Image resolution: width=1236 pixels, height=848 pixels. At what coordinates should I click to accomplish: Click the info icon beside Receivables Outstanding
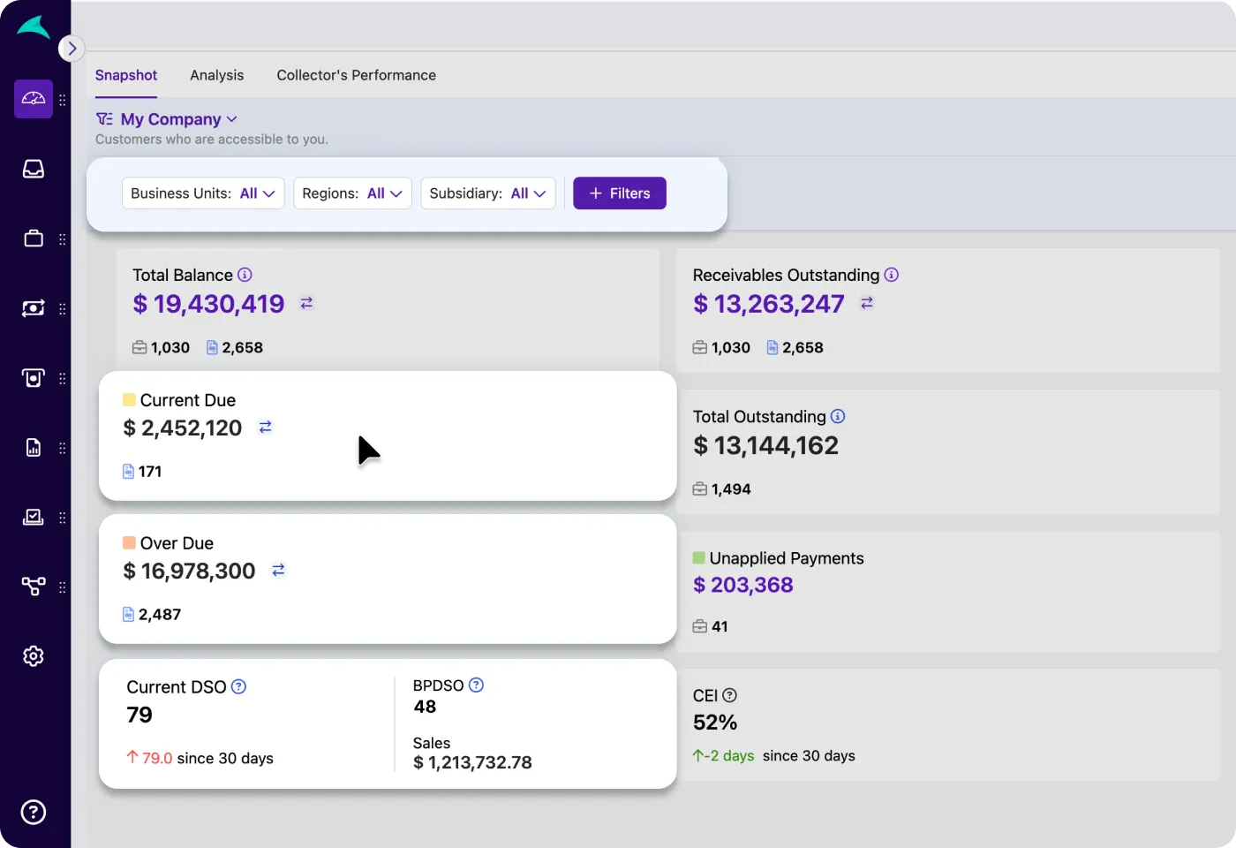coord(892,275)
